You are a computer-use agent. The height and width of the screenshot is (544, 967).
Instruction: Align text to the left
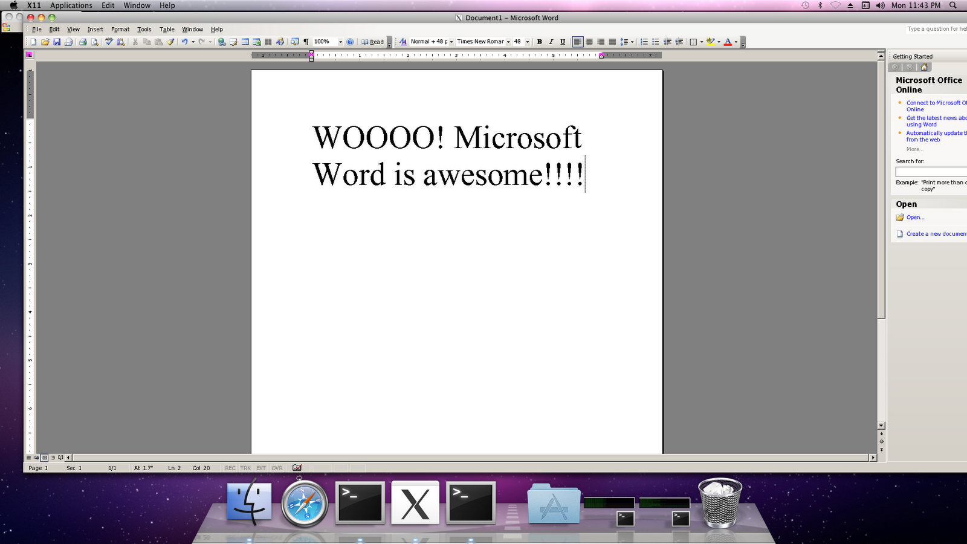(578, 42)
